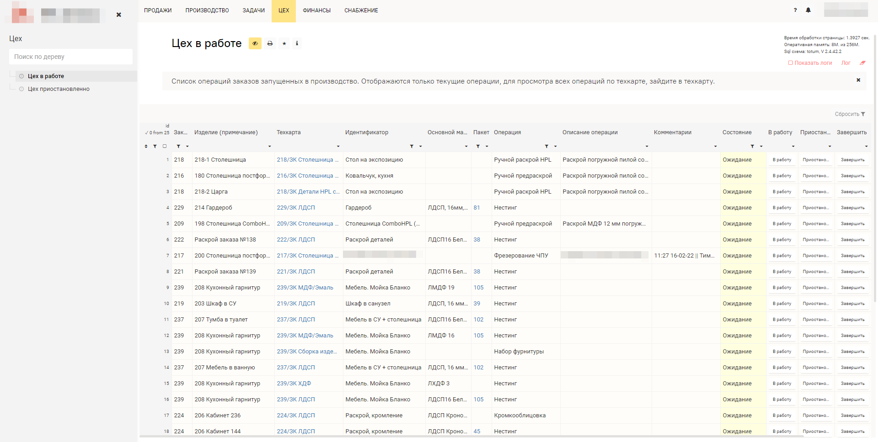Click В работу button for 207 Тумба в туалет

[x=782, y=320]
